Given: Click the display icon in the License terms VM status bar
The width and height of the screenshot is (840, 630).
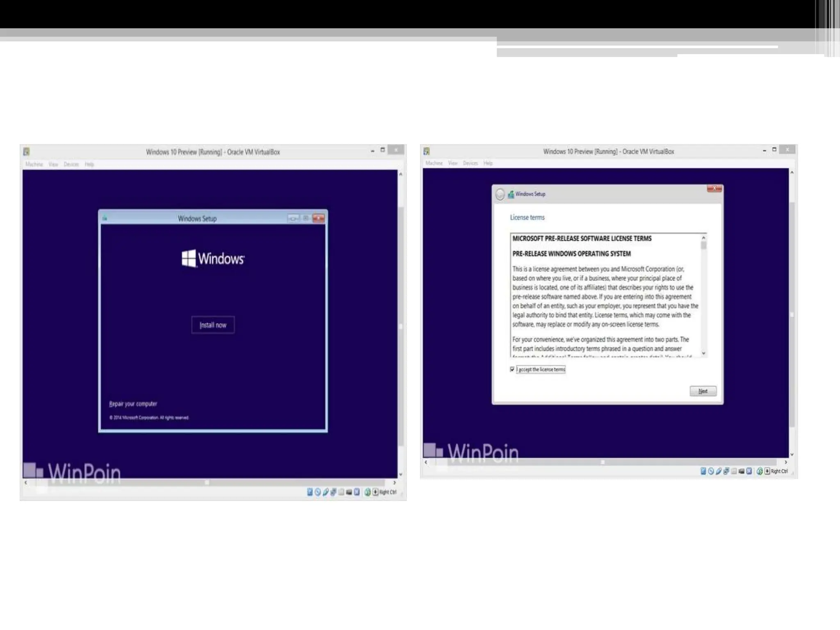Looking at the screenshot, I should [x=741, y=471].
